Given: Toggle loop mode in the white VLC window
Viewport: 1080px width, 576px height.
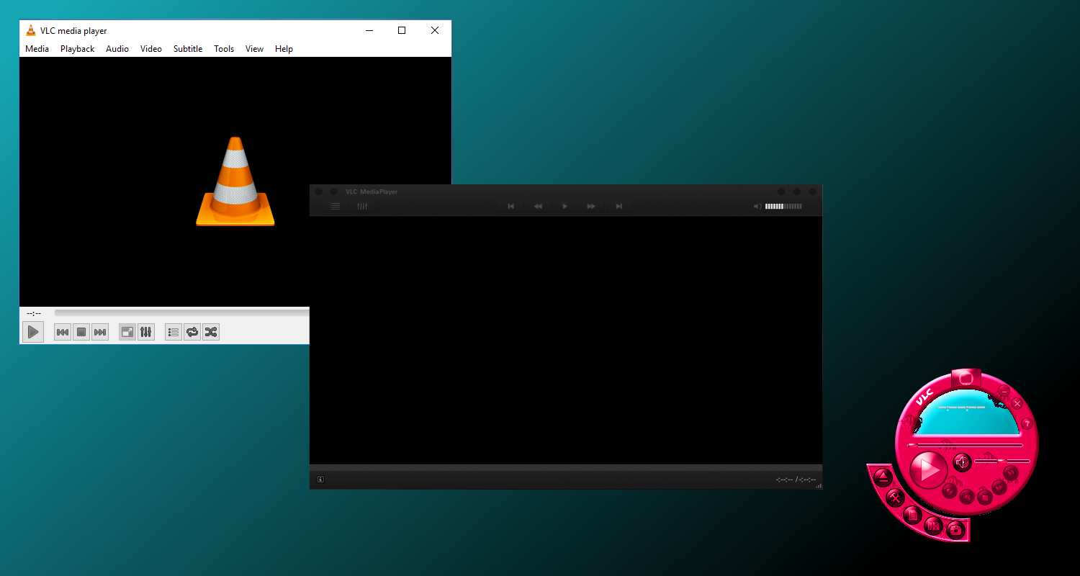Looking at the screenshot, I should click(x=192, y=332).
